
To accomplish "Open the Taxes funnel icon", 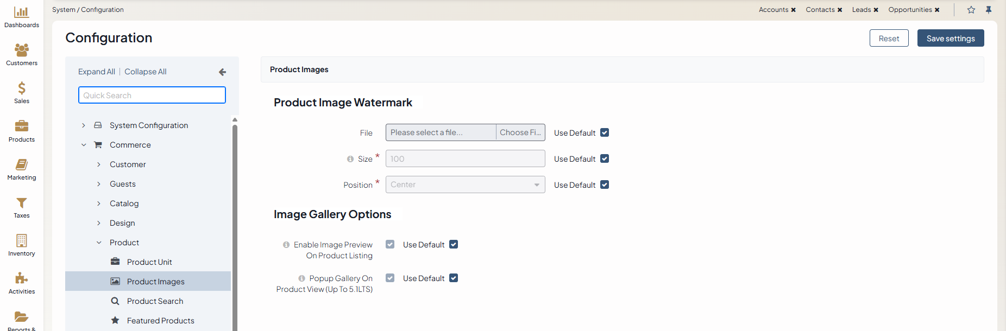I will [x=22, y=203].
